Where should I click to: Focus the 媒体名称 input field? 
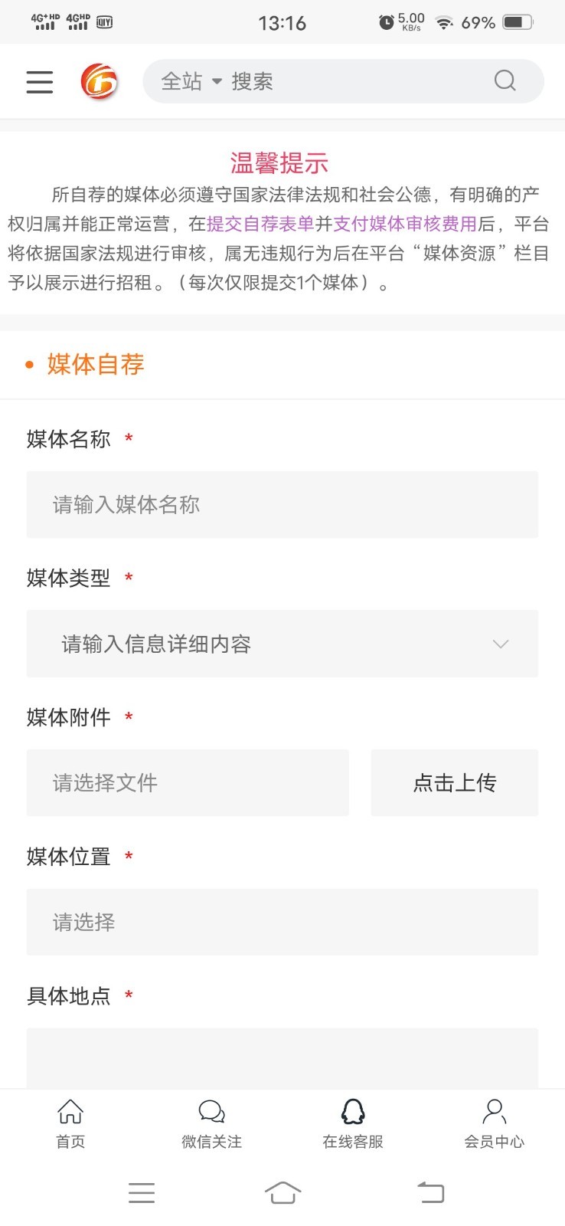coord(282,504)
